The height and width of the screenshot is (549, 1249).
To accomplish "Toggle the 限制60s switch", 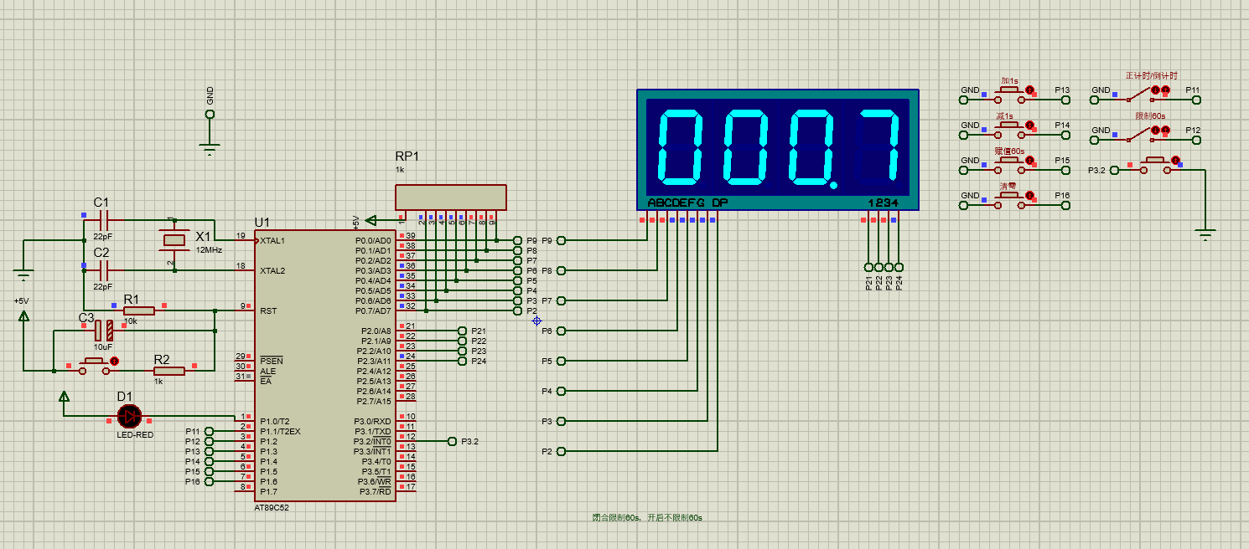I will [x=1140, y=136].
